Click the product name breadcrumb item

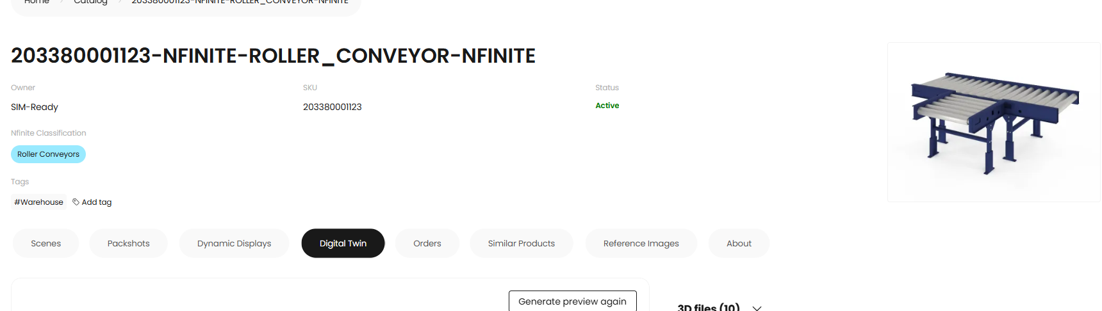click(x=240, y=2)
